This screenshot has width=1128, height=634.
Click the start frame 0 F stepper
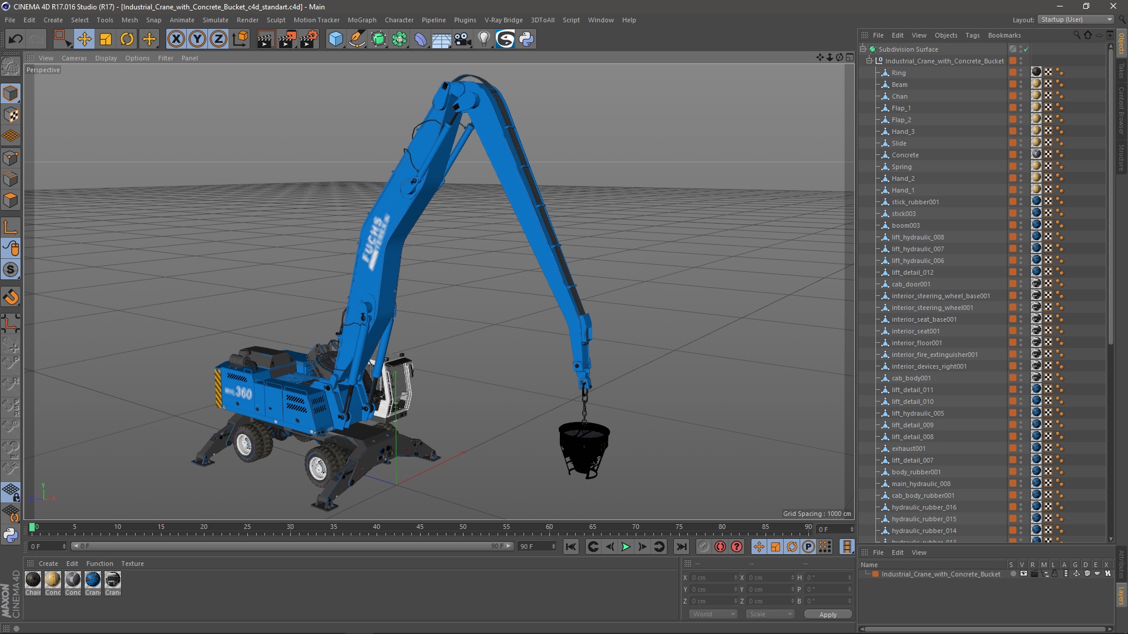64,547
